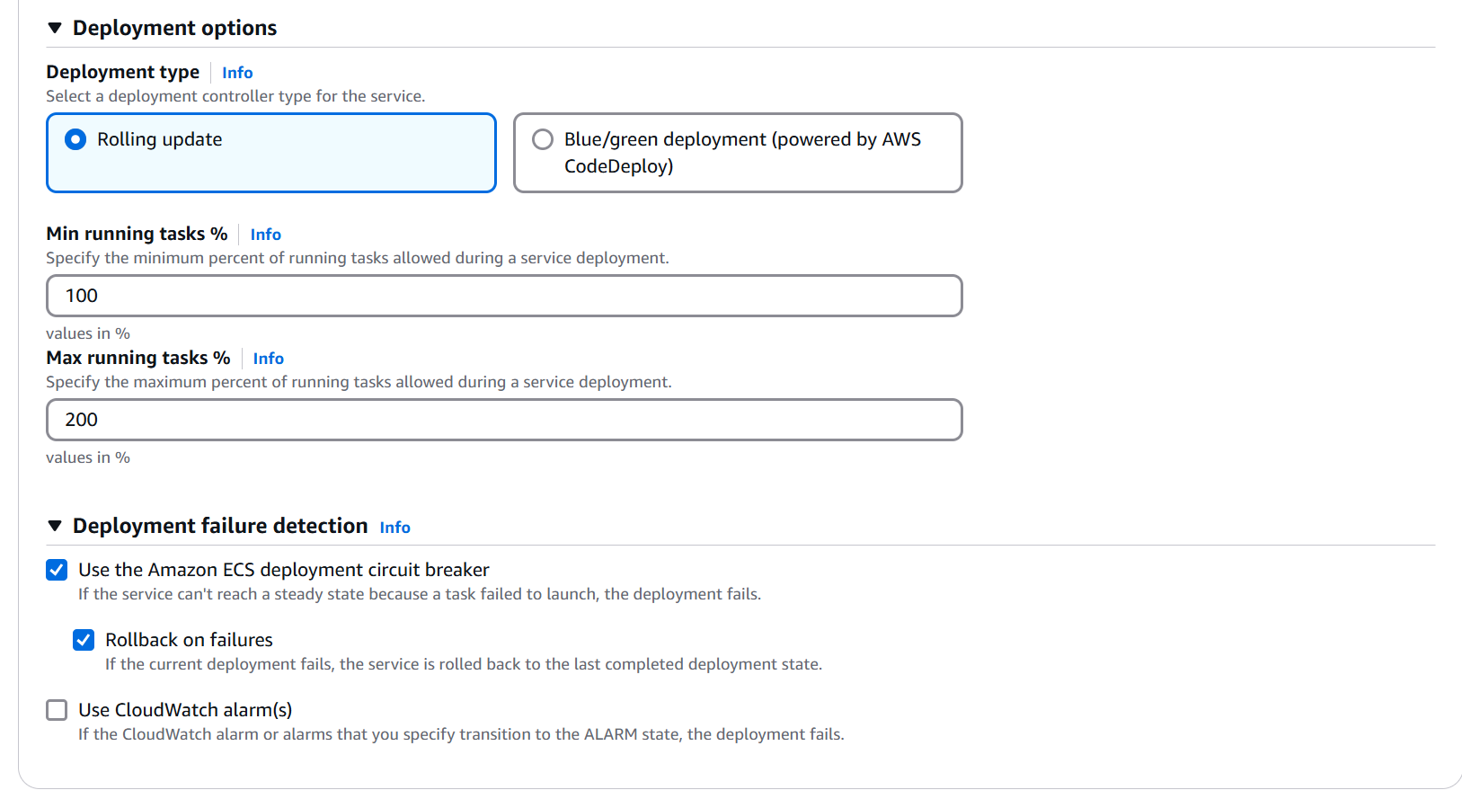Click the Deployment type label text
1462x799 pixels.
(x=123, y=72)
